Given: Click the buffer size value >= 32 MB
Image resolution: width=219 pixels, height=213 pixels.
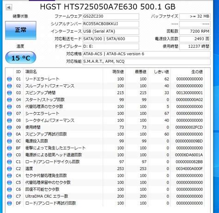Looking at the screenshot, I should point(195,16).
